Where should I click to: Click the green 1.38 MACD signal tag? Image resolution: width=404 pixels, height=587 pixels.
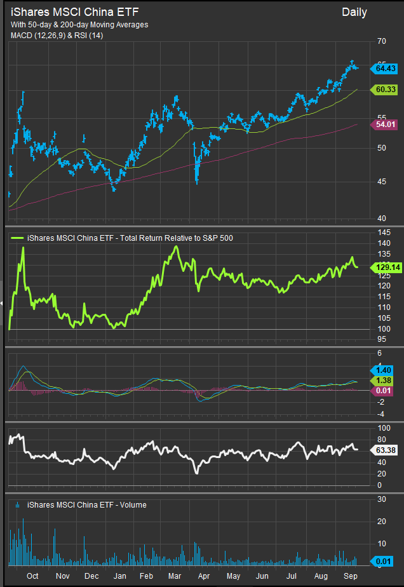tap(385, 379)
